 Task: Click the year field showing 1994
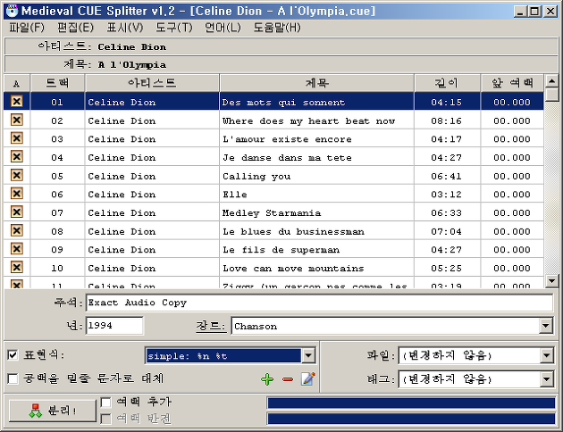(114, 326)
